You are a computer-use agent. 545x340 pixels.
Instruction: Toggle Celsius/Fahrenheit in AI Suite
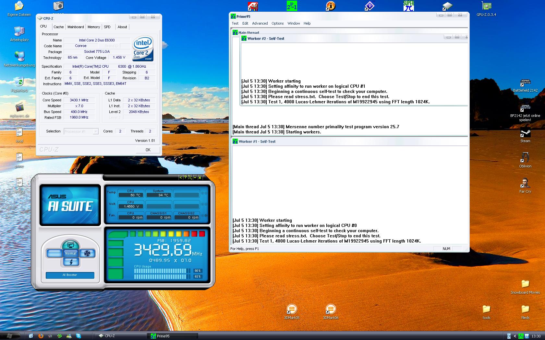(x=190, y=177)
